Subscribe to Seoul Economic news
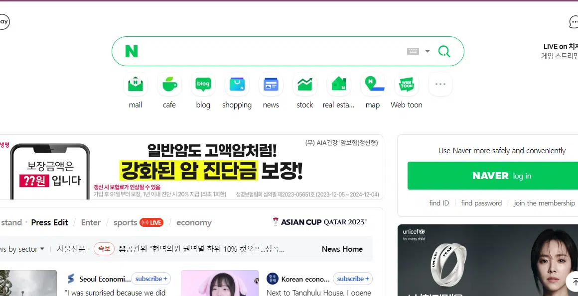This screenshot has height=296, width=578. [x=151, y=279]
